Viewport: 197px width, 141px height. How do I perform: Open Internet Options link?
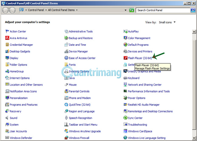click(20, 78)
